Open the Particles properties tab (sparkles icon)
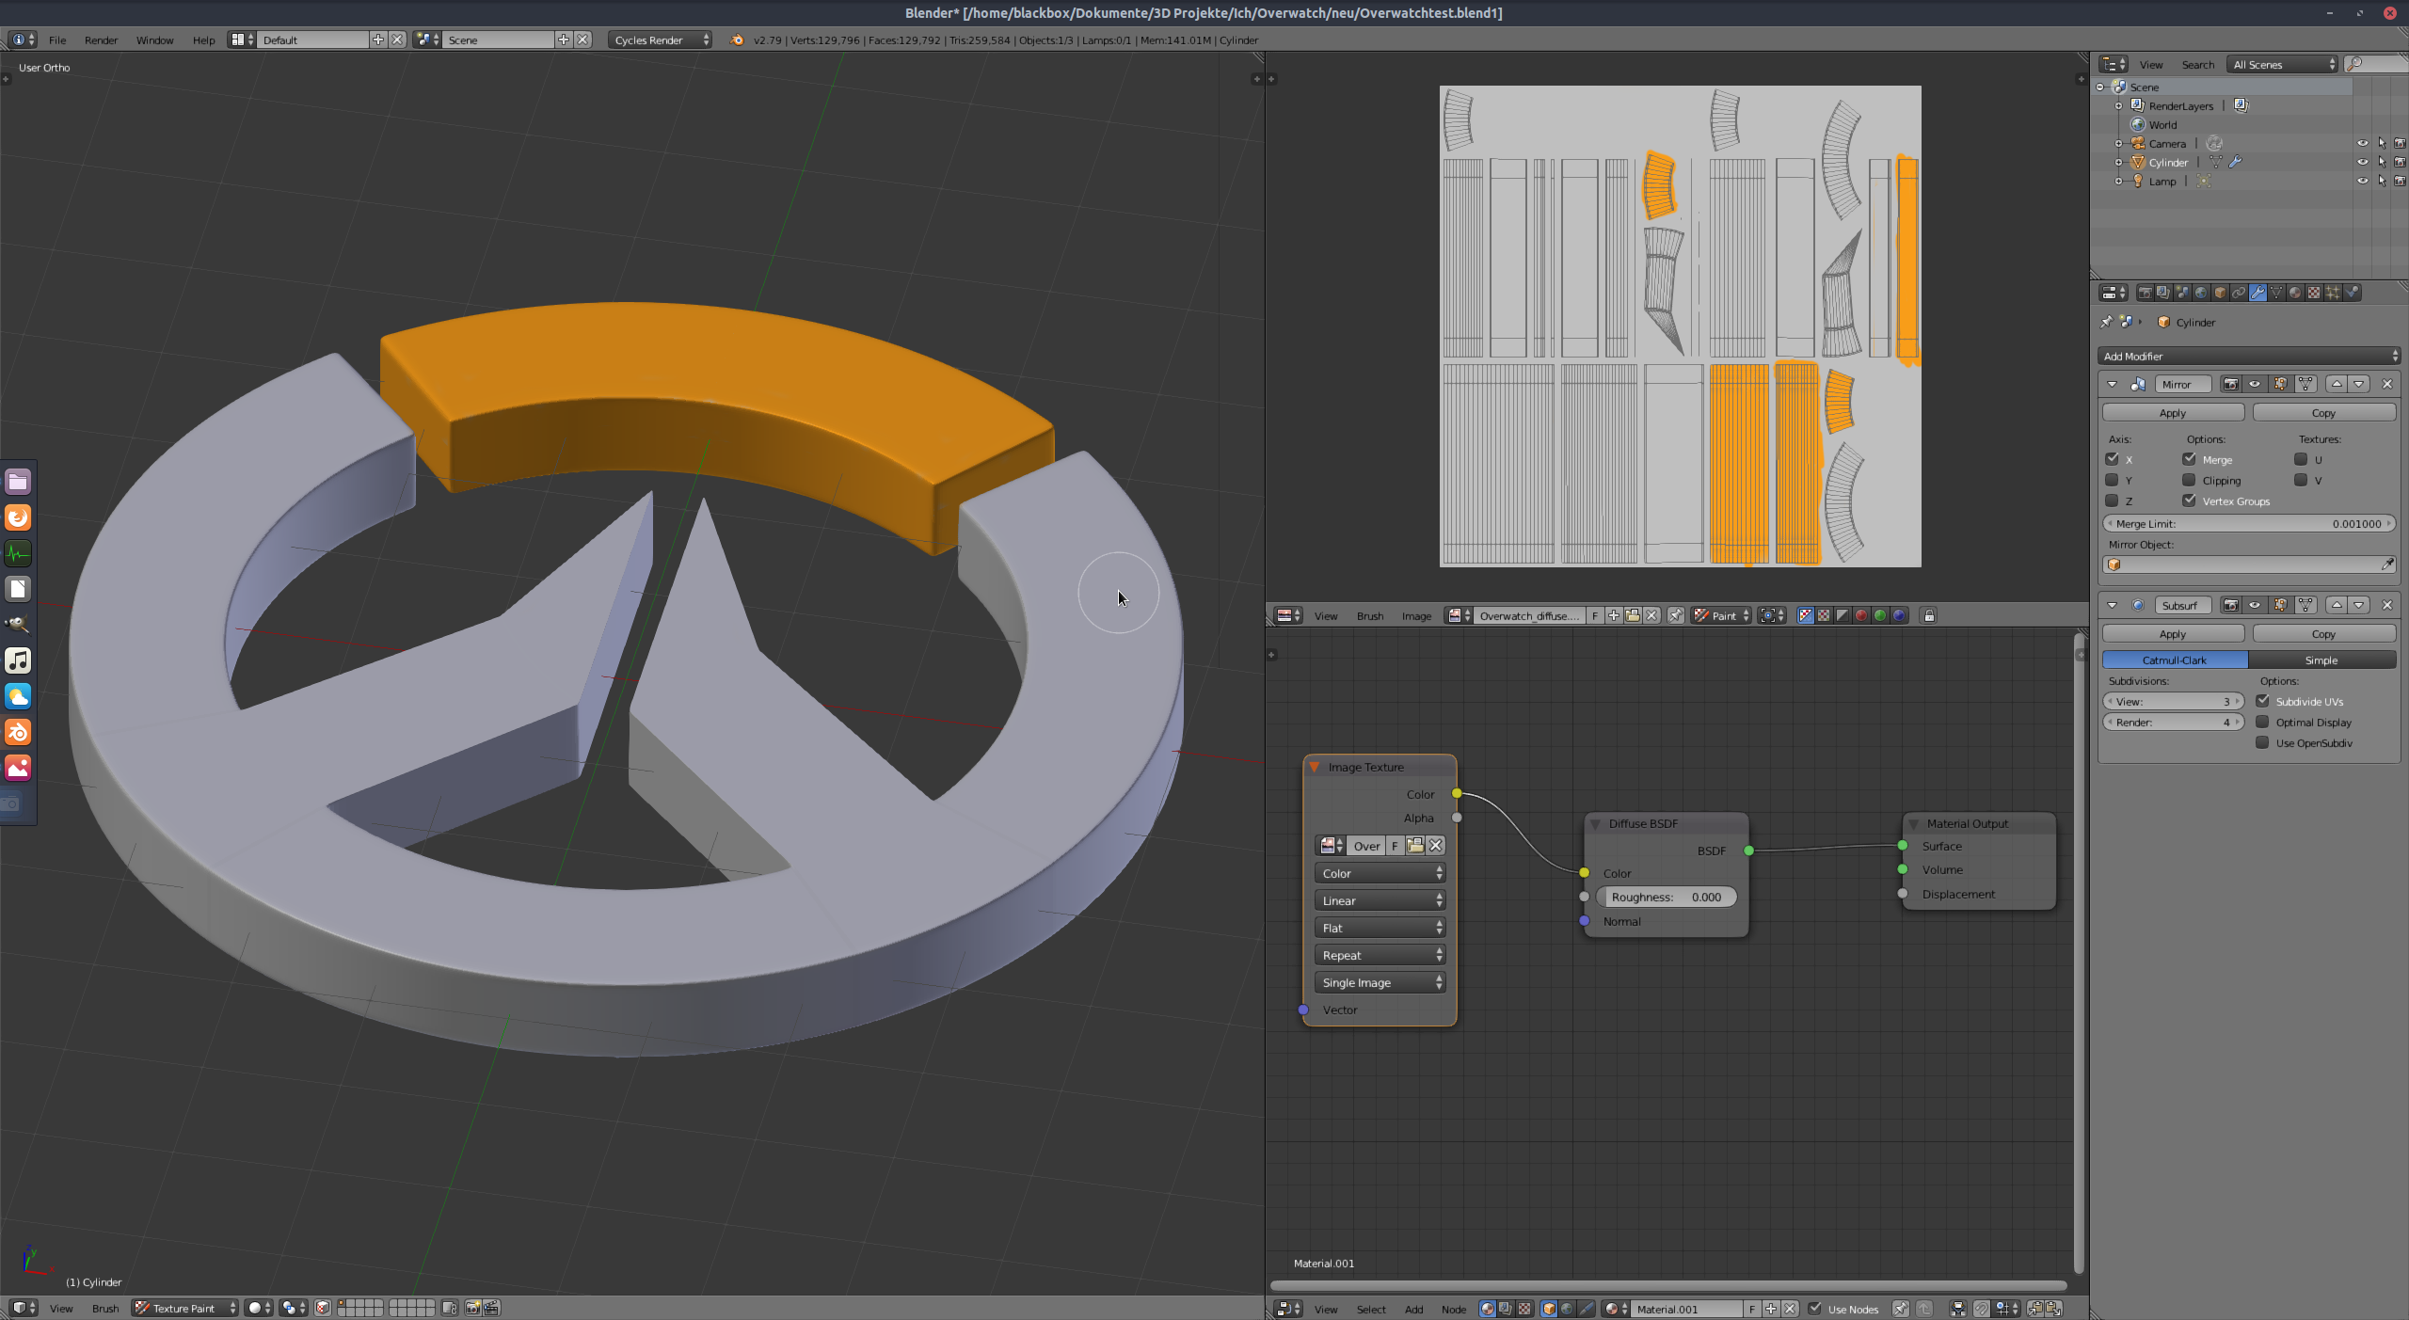Screen dimensions: 2409x1320 click(x=2333, y=293)
